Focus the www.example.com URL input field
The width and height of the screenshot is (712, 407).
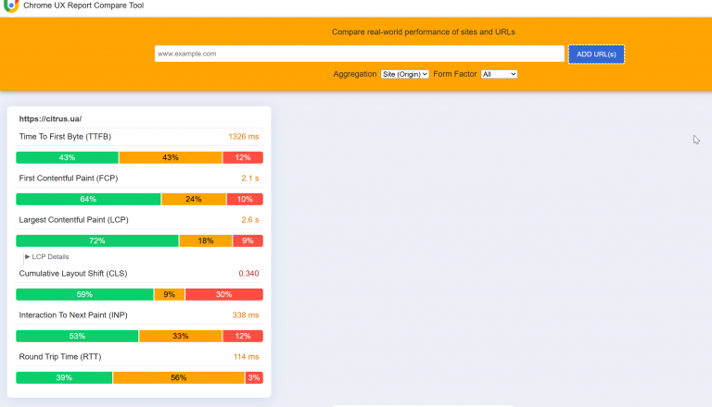tap(359, 54)
